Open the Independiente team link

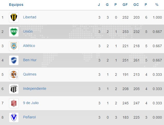pos(35,89)
